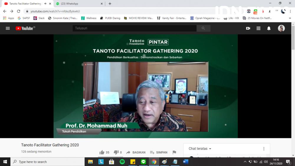Go forward in browser history
The height and width of the screenshot is (166, 295).
pyautogui.click(x=12, y=11)
